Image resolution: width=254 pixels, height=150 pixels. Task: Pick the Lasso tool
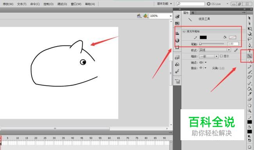click(249, 39)
